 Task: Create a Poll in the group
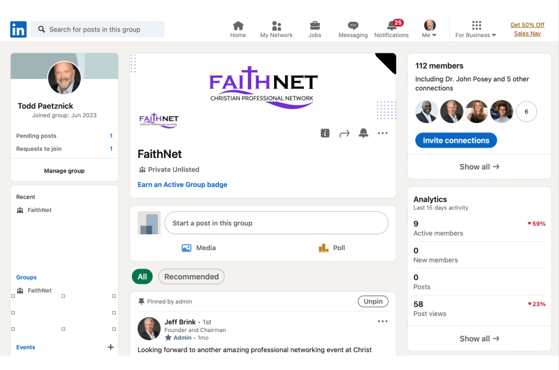click(x=332, y=248)
